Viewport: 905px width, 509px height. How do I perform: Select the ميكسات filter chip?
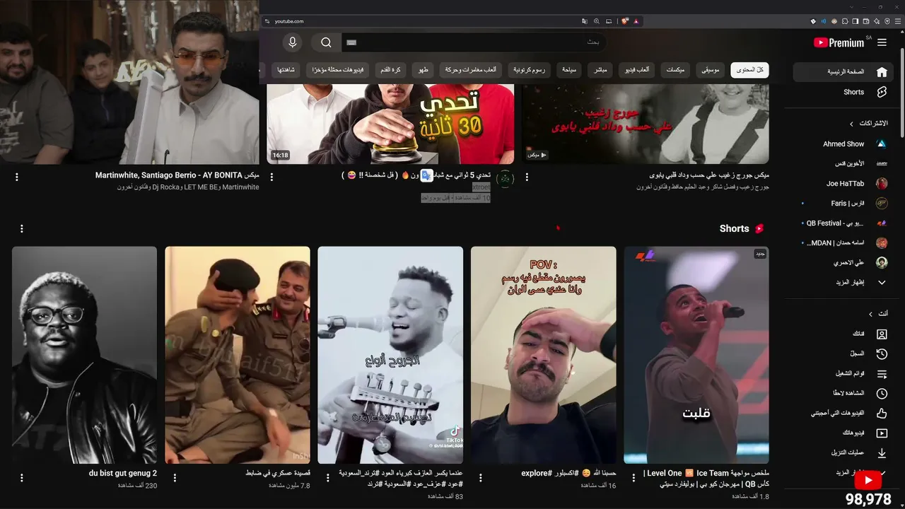[x=676, y=70]
